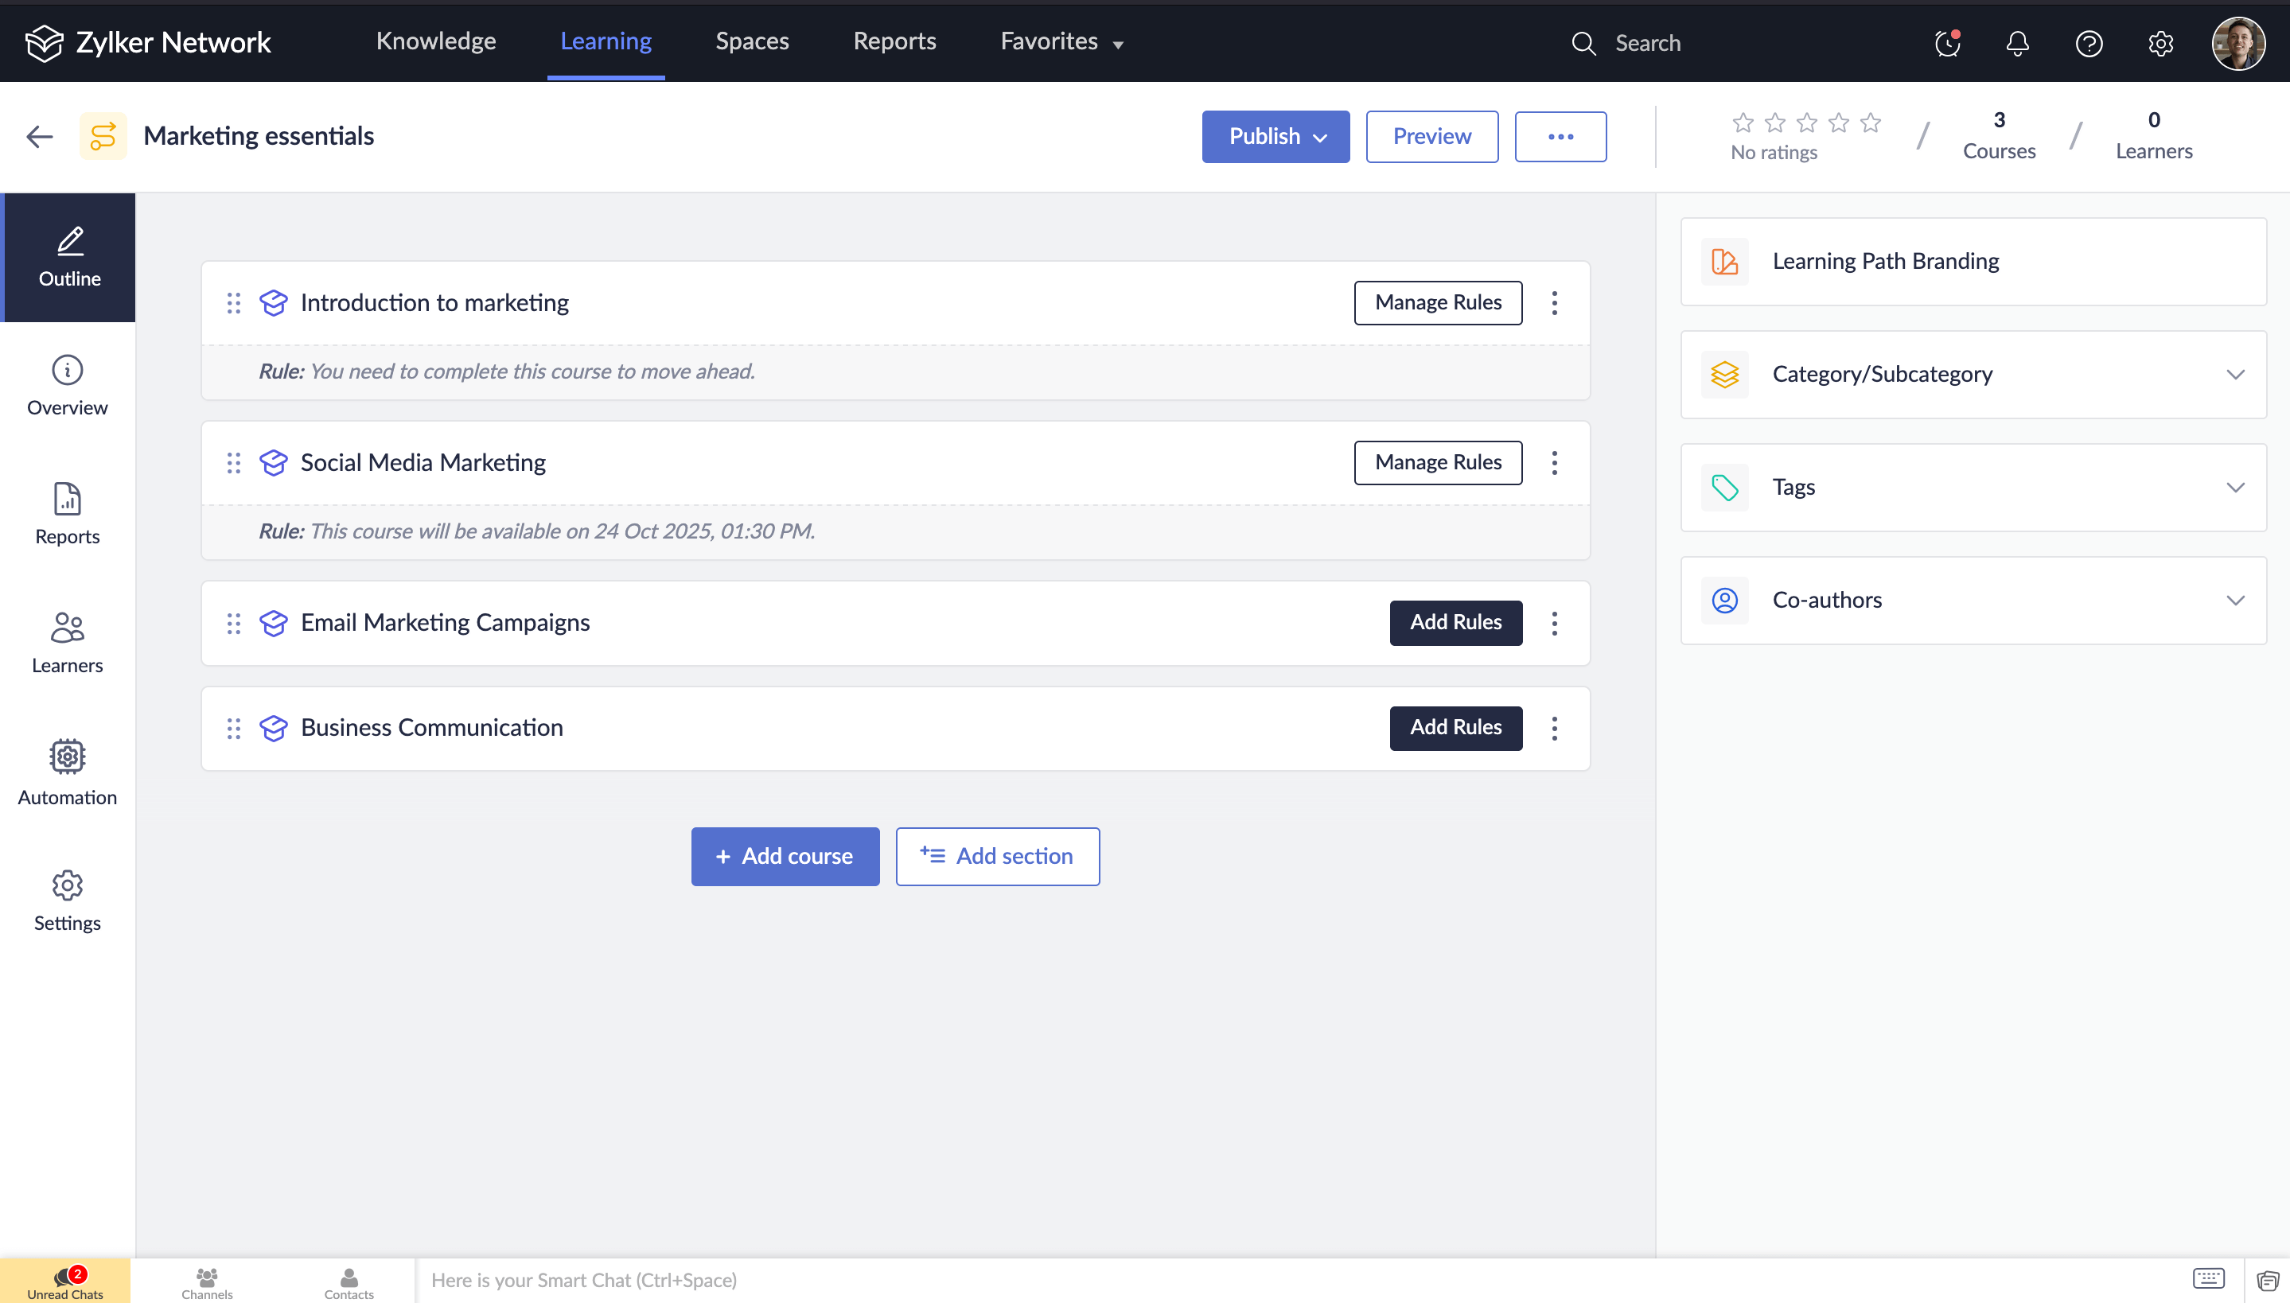Expand the Co-authors panel
The height and width of the screenshot is (1303, 2290).
coord(1973,601)
